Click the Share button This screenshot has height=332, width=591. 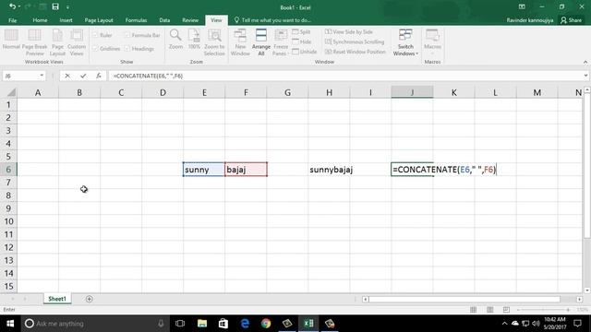point(571,20)
